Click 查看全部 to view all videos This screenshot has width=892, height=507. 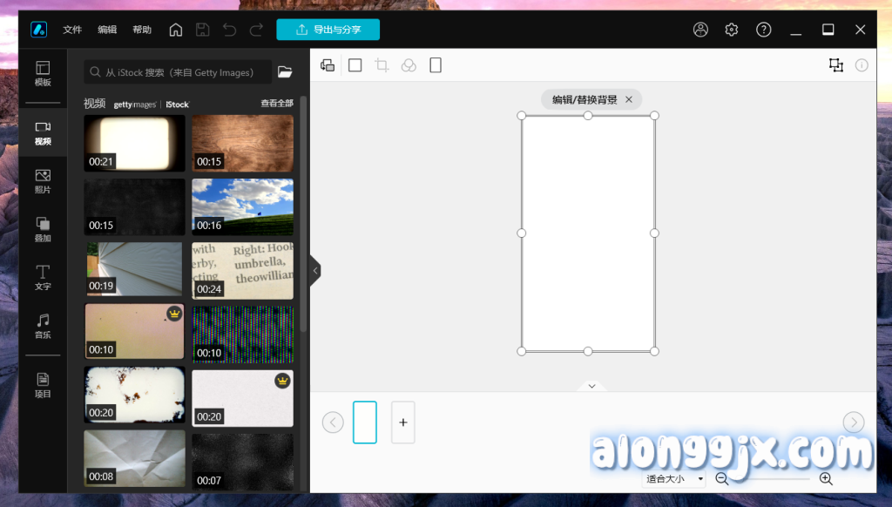tap(277, 104)
